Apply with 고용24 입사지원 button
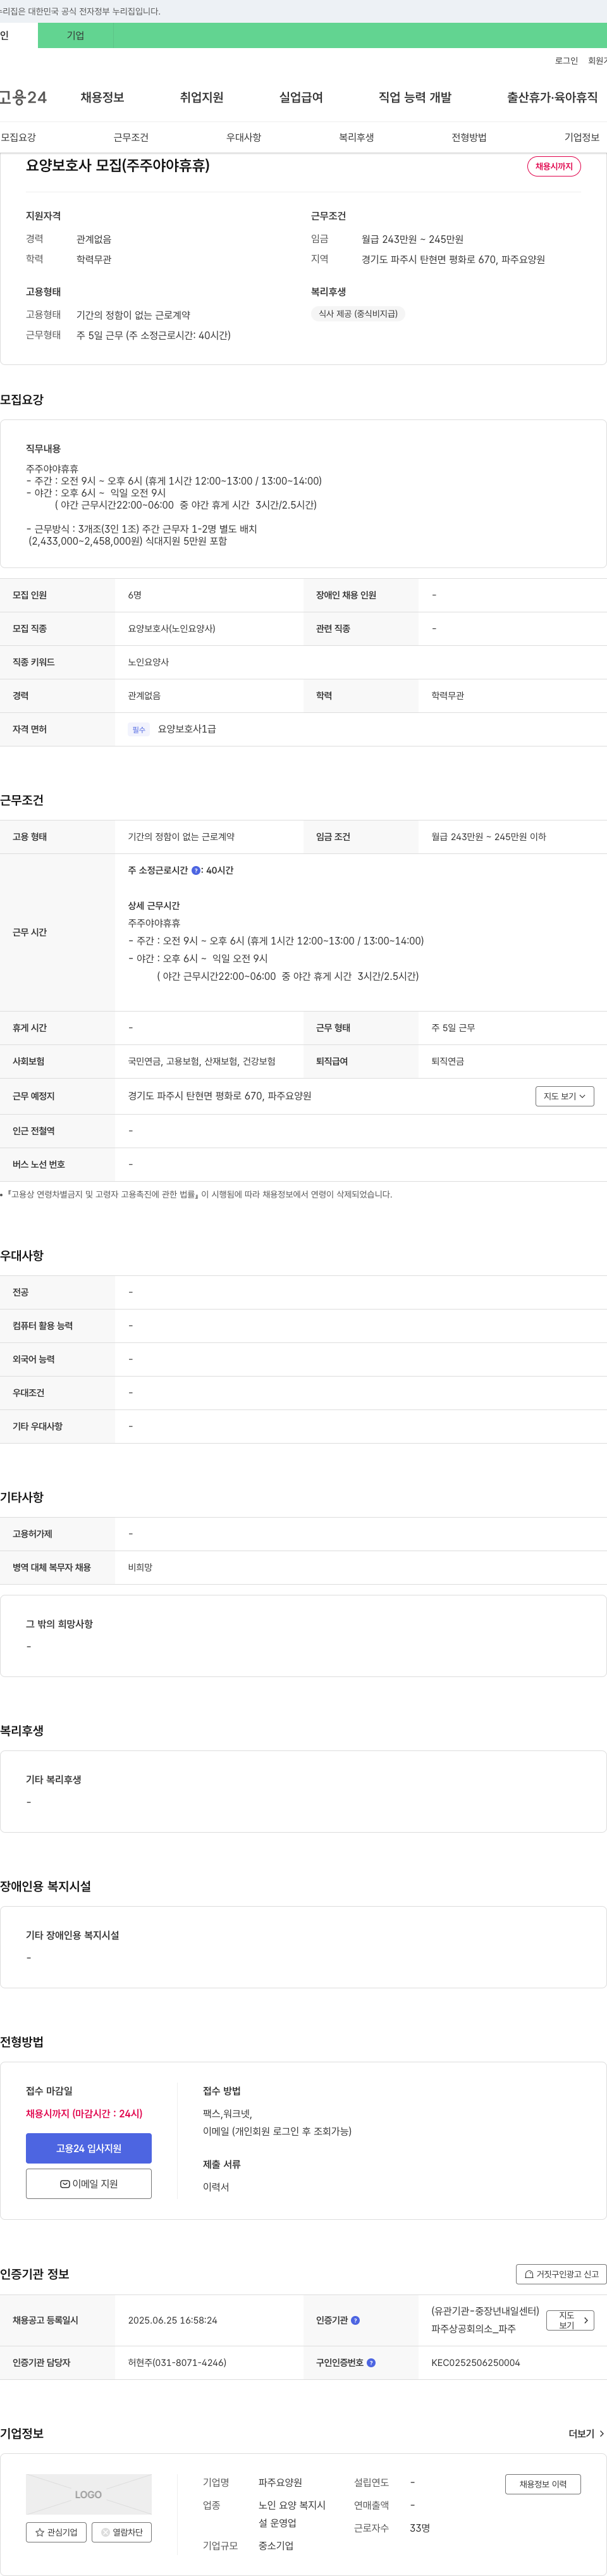 89,2148
